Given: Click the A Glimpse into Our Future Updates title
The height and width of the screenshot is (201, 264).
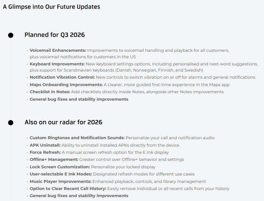Looking at the screenshot, I should pos(52,7).
